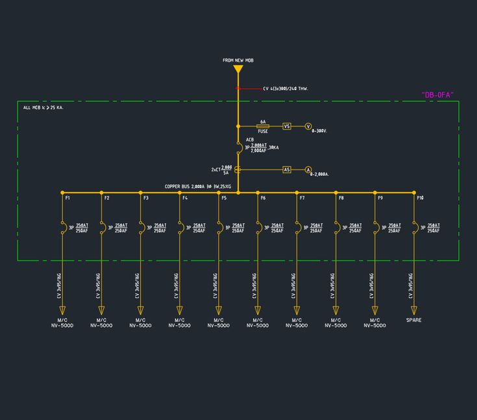This screenshot has width=477, height=420.
Task: Select the "SPARE" load label
Action: tap(414, 320)
